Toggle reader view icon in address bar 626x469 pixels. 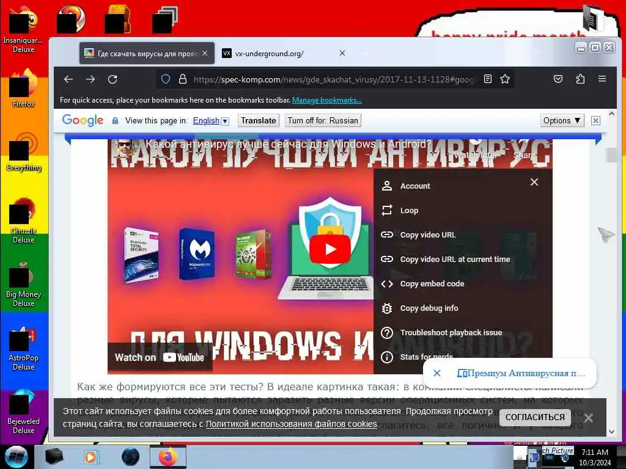pos(487,79)
